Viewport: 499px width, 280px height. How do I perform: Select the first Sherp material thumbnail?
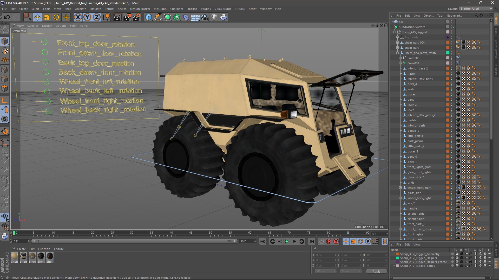pos(15,256)
